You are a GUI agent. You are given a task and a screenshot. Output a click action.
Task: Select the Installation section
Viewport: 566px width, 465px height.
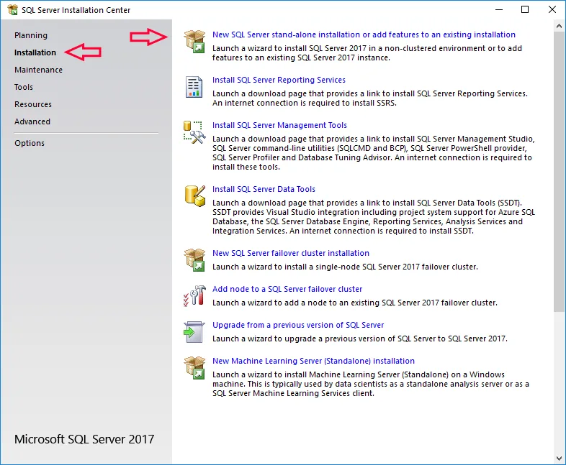pos(35,52)
